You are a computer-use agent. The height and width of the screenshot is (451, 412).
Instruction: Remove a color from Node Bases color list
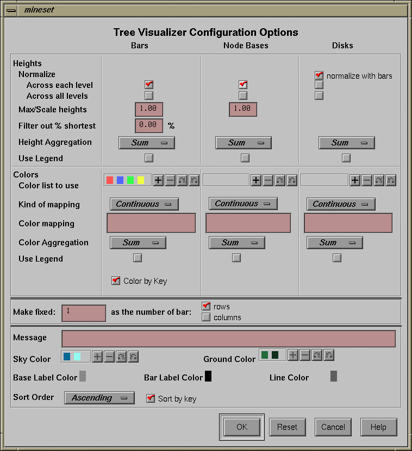(x=268, y=181)
